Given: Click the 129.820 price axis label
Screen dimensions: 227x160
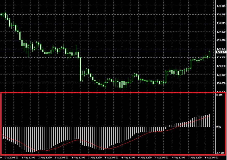Looking at the screenshot, I should coord(221,32).
